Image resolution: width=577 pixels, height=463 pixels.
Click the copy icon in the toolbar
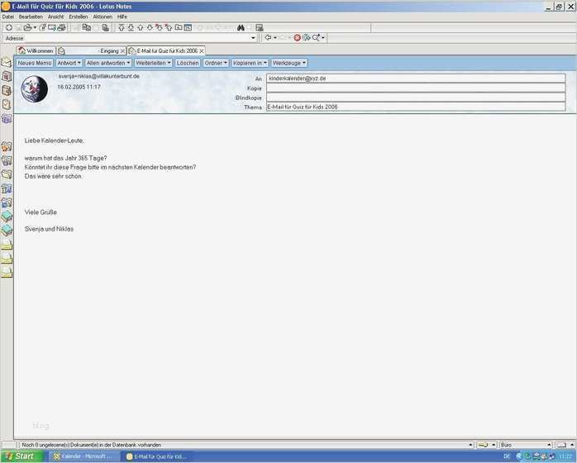point(87,27)
